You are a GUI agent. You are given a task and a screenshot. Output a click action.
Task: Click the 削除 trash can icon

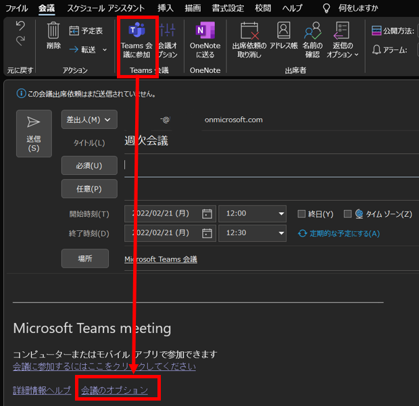[x=53, y=30]
